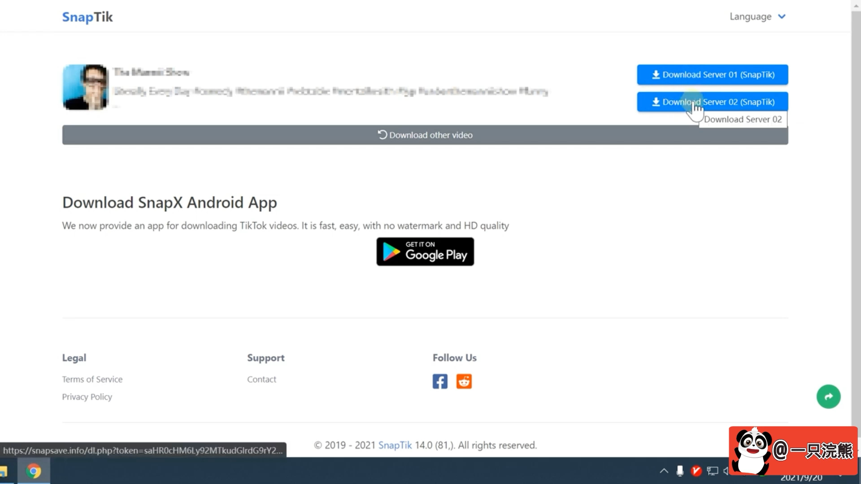The height and width of the screenshot is (484, 861).
Task: Click Get it on Google Play badge
Action: (x=425, y=251)
